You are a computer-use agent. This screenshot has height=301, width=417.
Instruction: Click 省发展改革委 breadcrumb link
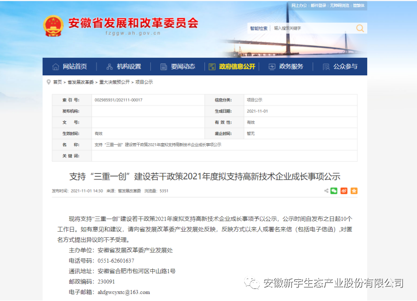[80, 82]
